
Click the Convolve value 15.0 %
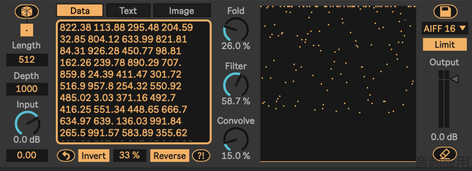(236, 156)
